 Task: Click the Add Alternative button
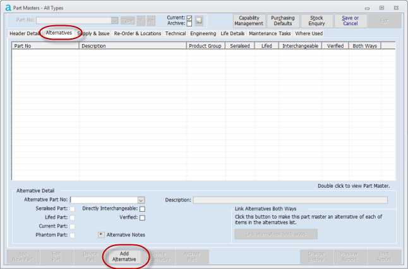[124, 256]
